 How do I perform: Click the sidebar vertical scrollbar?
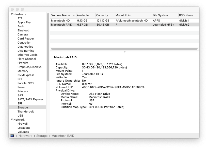48,47
